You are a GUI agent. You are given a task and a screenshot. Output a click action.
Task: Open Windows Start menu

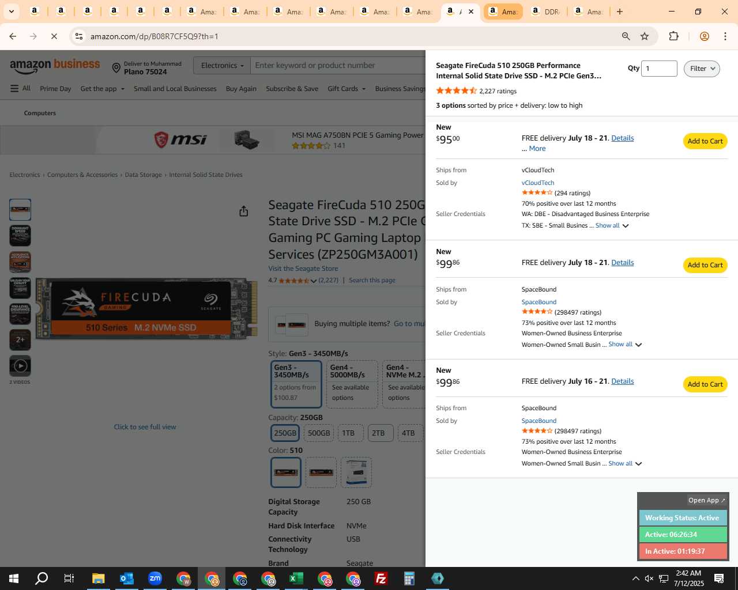(x=14, y=578)
